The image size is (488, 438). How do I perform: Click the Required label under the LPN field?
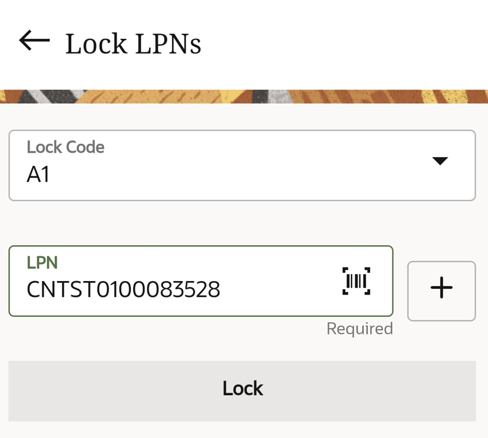click(x=359, y=329)
